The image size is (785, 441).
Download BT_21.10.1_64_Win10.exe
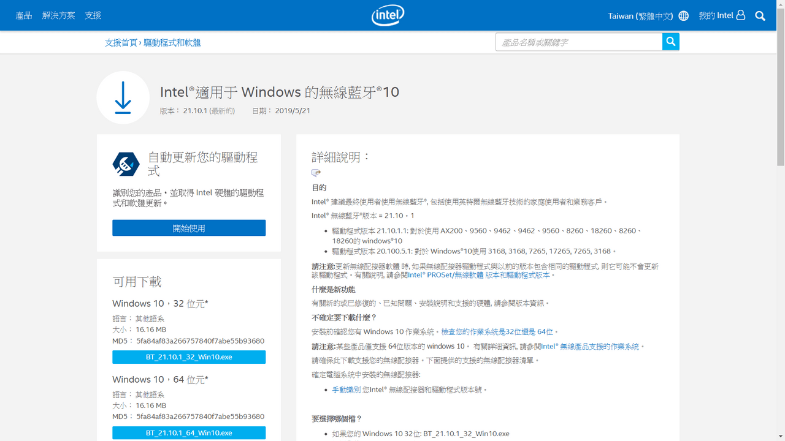pos(189,433)
